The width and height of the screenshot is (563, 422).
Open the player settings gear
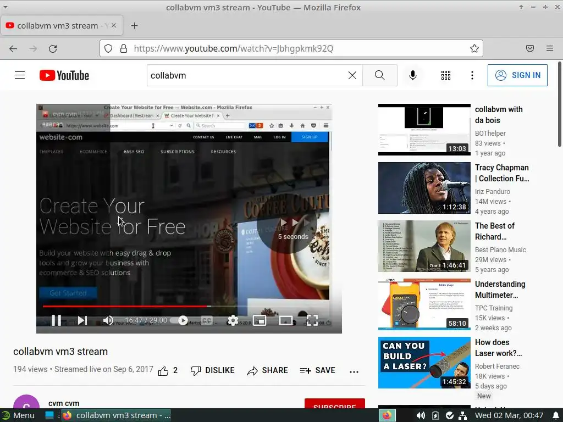coord(233,320)
